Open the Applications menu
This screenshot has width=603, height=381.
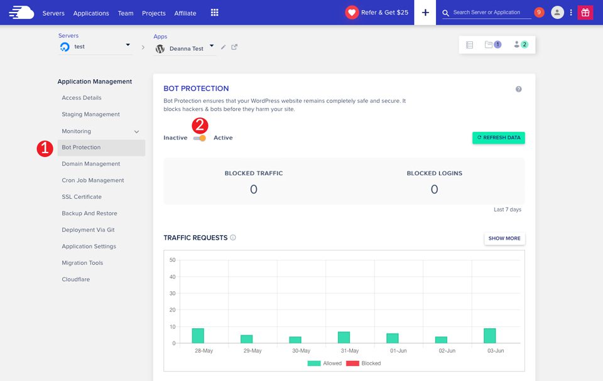(x=91, y=13)
